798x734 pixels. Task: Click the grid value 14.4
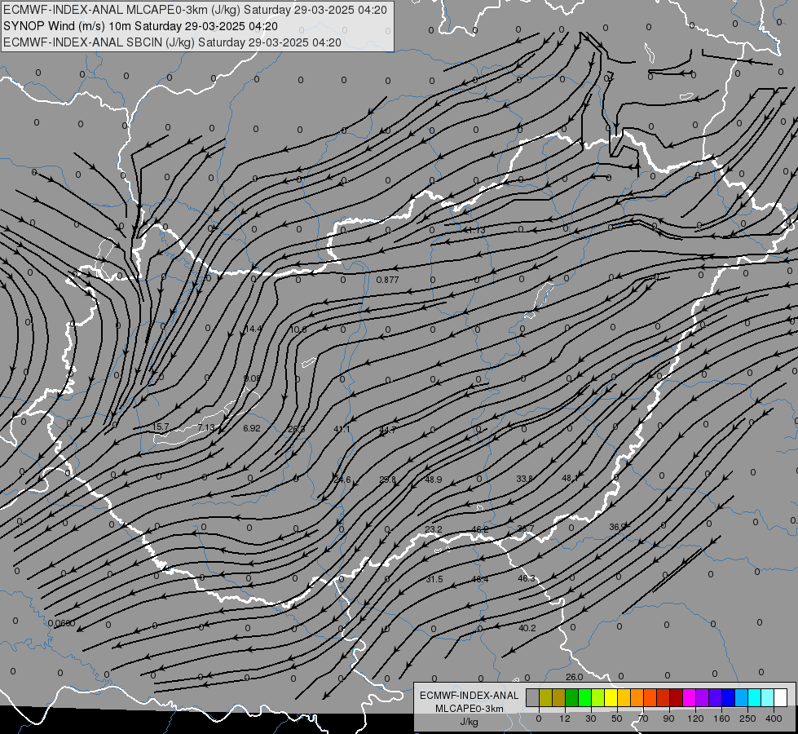(253, 329)
